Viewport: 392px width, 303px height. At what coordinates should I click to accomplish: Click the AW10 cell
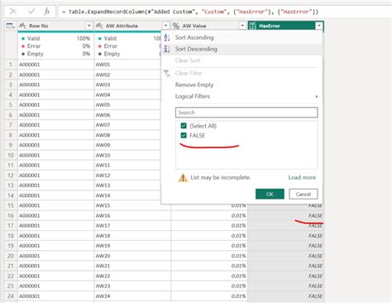tap(127, 155)
